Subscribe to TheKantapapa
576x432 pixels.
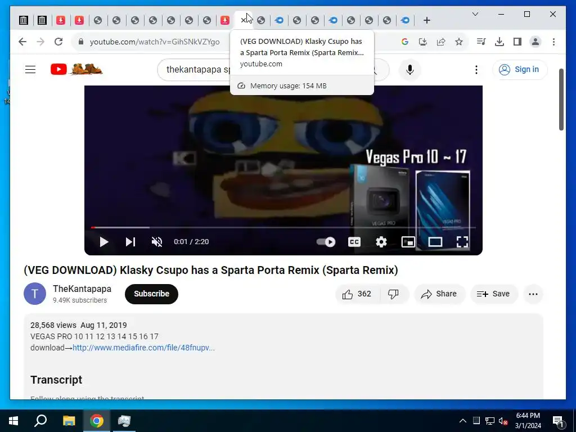(151, 294)
